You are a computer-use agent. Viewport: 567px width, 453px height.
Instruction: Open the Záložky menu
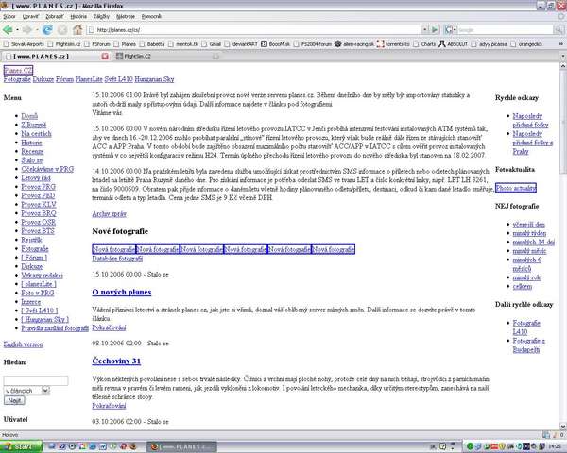[101, 16]
